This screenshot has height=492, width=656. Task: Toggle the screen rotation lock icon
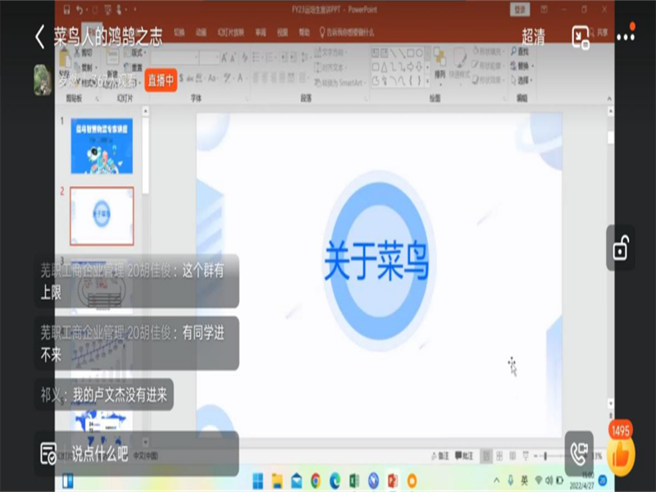[x=621, y=247]
